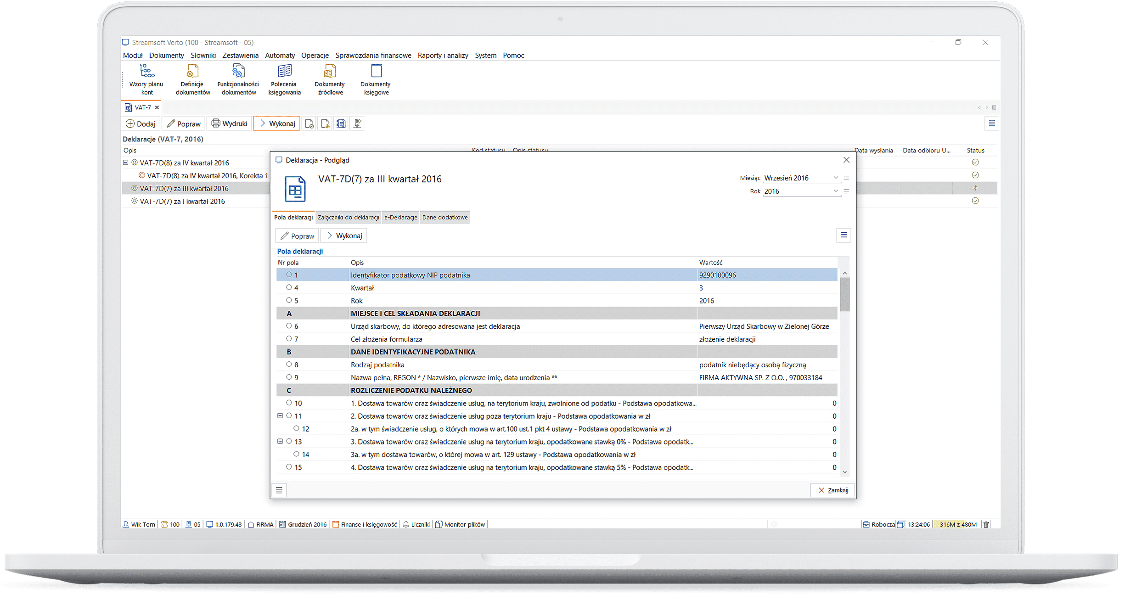Viewport: 1125px width, 612px height.
Task: Select the radio marker for field 9
Action: point(289,377)
